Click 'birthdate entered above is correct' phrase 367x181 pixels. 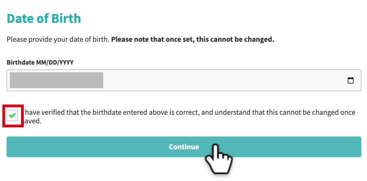[146, 113]
